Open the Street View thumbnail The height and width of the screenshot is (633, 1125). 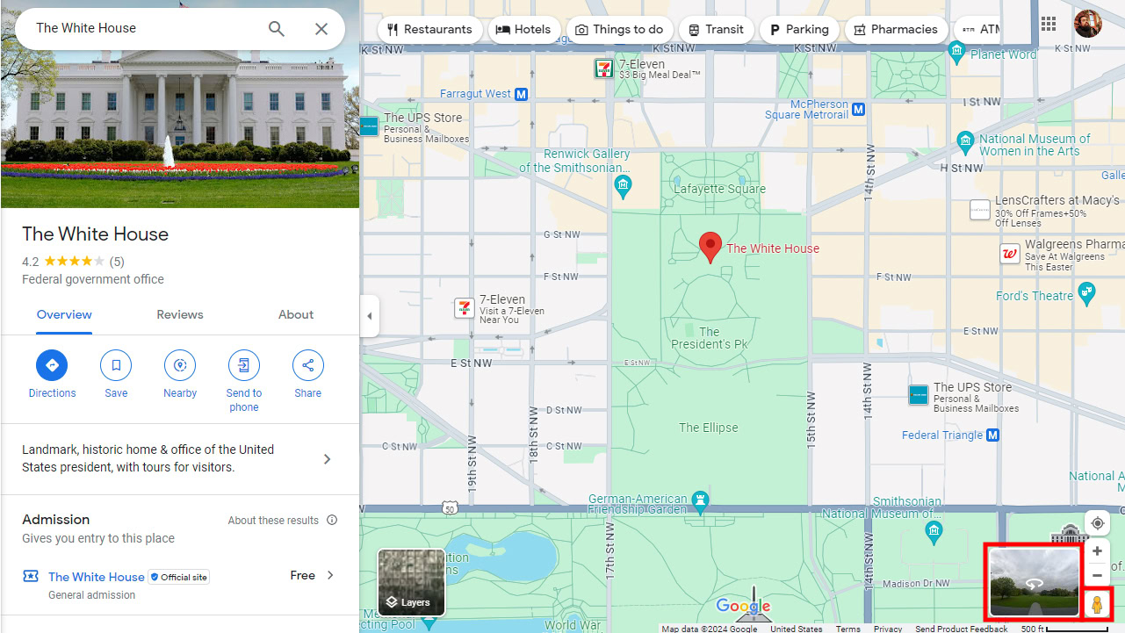(1034, 582)
